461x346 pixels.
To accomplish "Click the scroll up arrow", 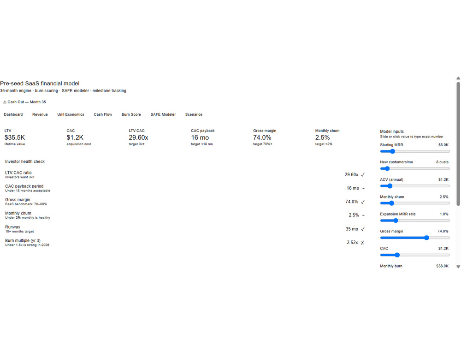I will (x=458, y=78).
